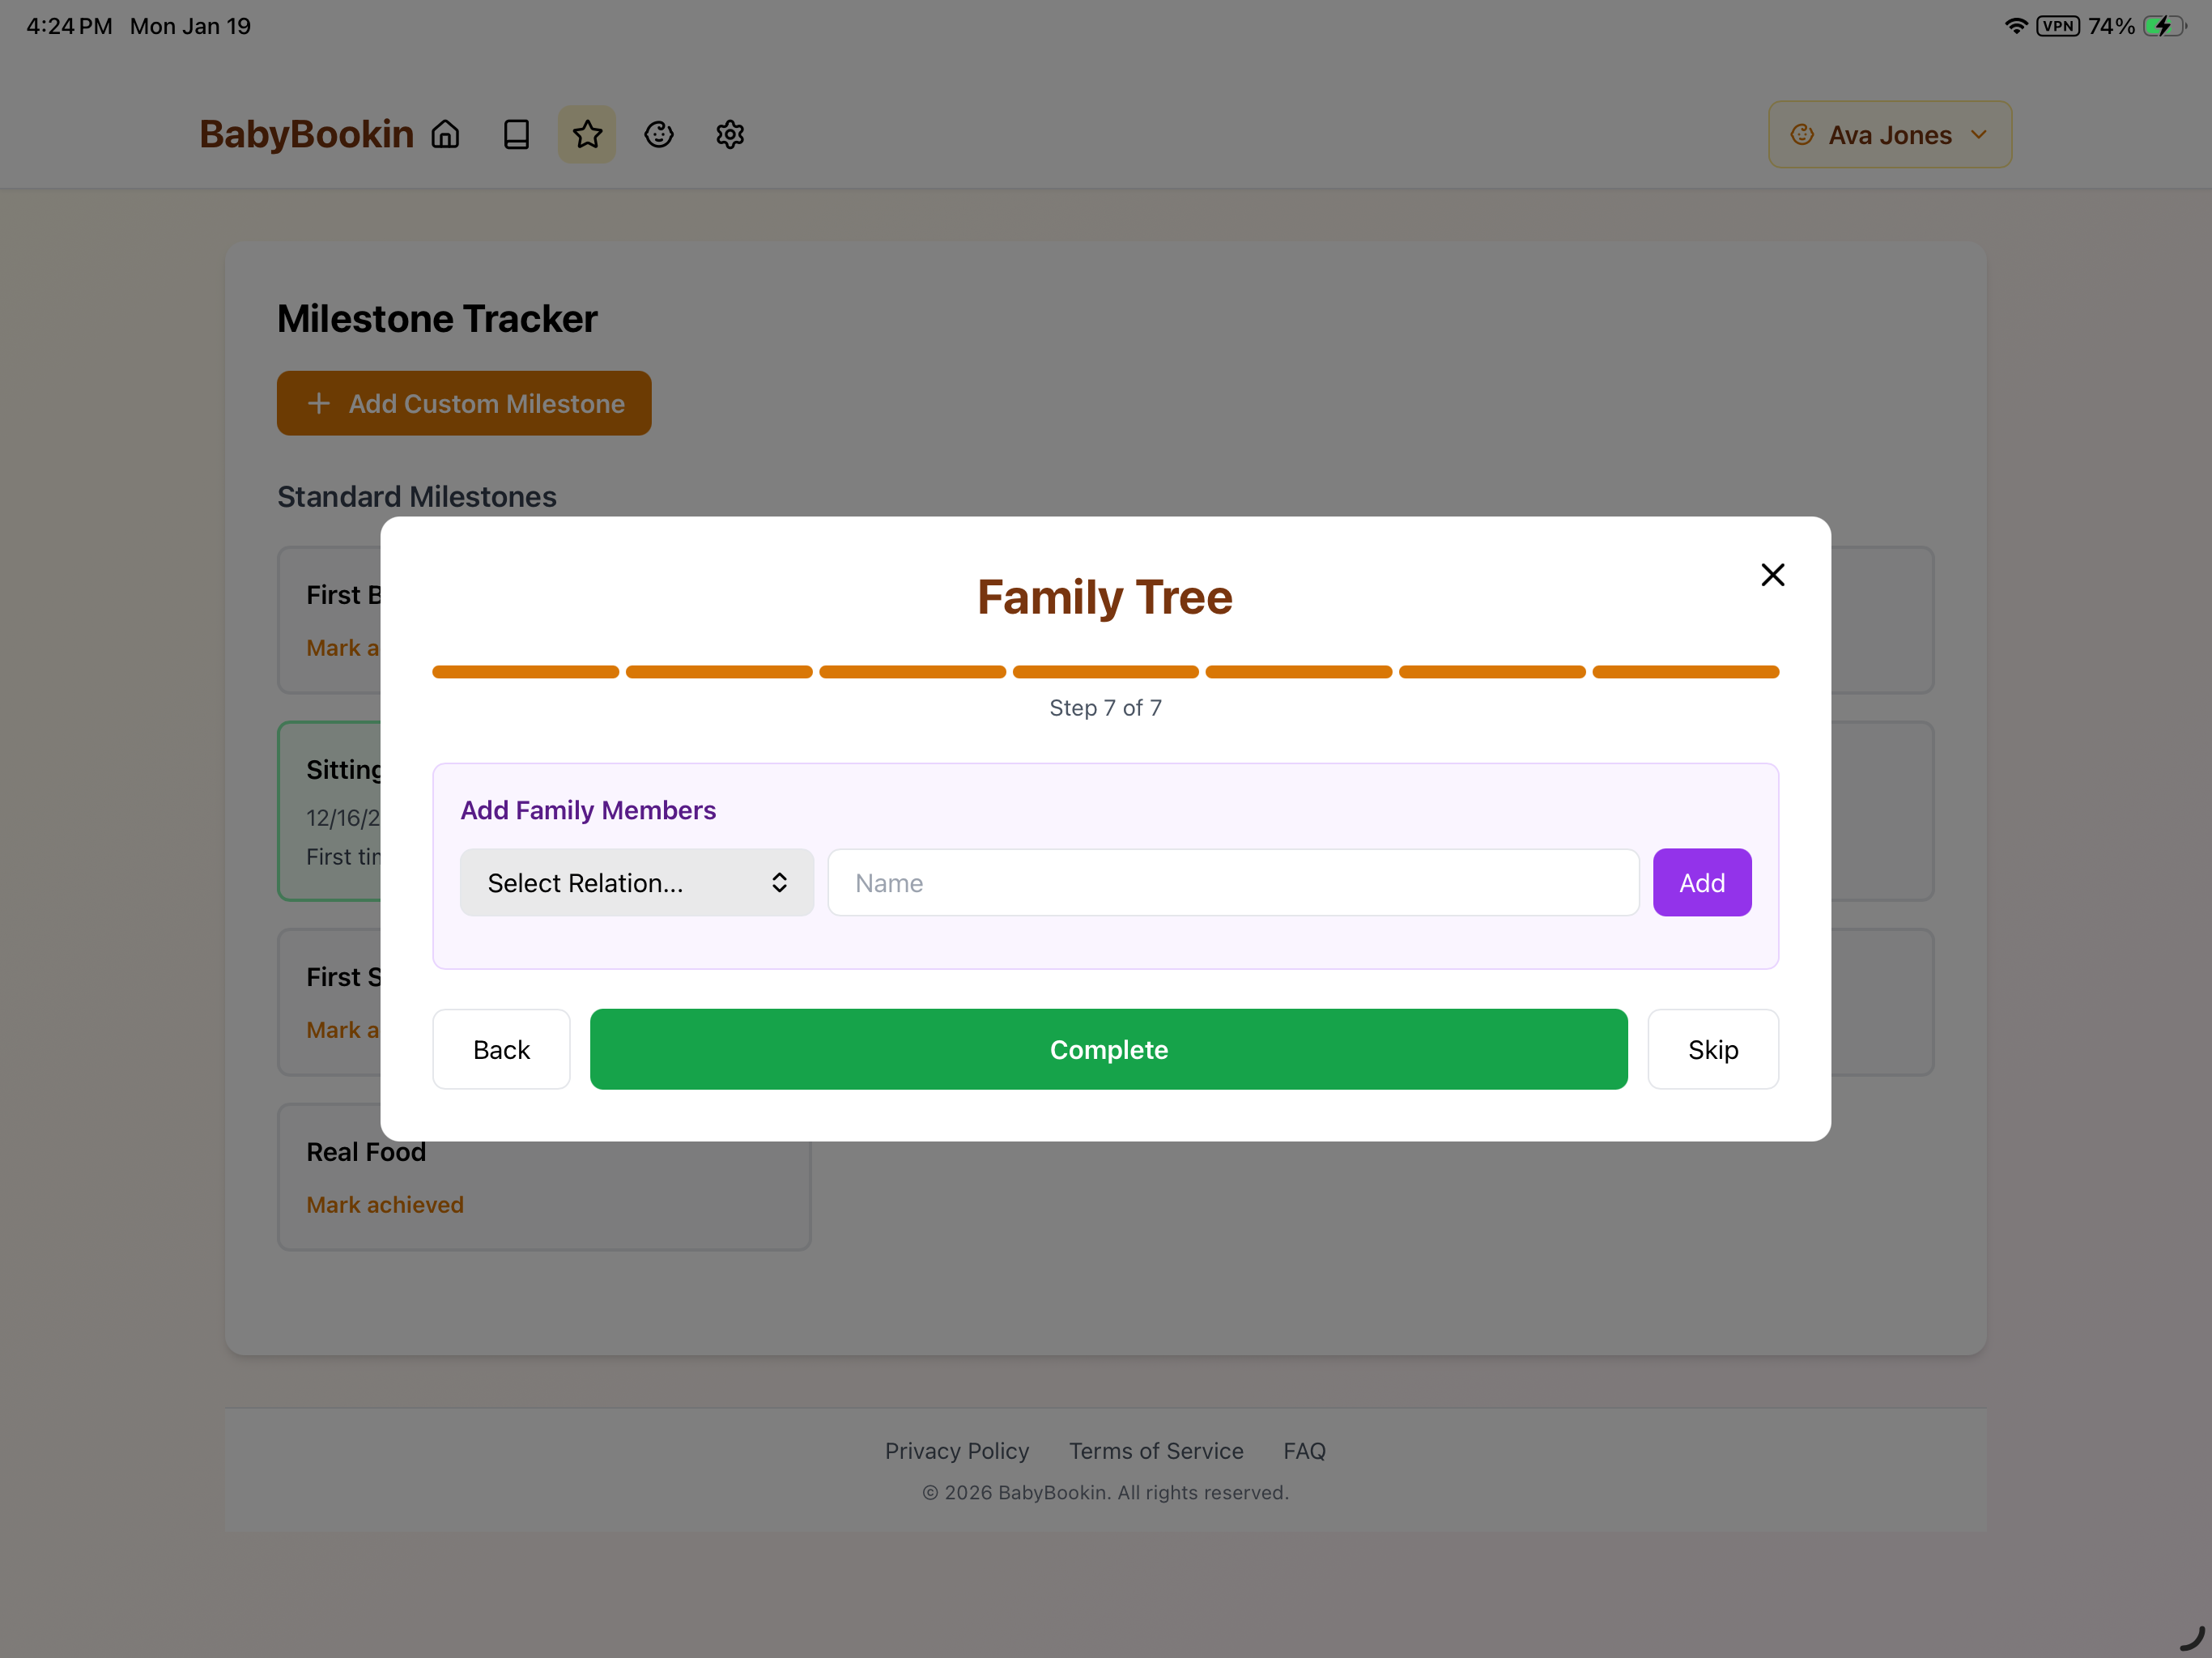Open the baby face icon
The width and height of the screenshot is (2212, 1658).
tap(659, 134)
